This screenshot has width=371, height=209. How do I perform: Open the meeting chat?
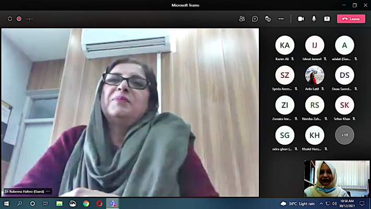tap(255, 19)
